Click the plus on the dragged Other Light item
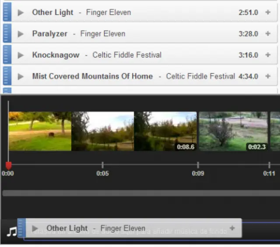Image resolution: width=280 pixels, height=247 pixels. pyautogui.click(x=232, y=228)
